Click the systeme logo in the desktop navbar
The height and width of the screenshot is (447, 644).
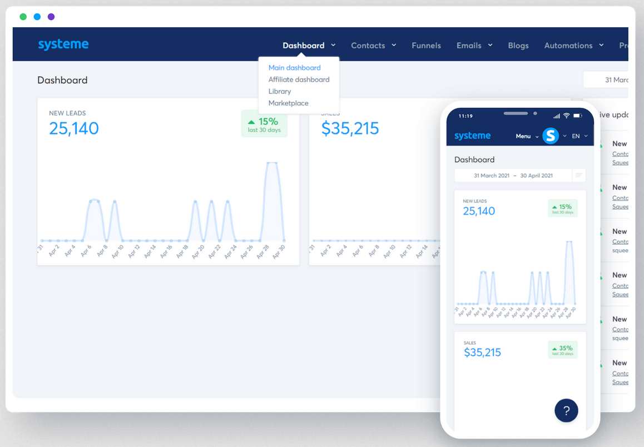[63, 44]
